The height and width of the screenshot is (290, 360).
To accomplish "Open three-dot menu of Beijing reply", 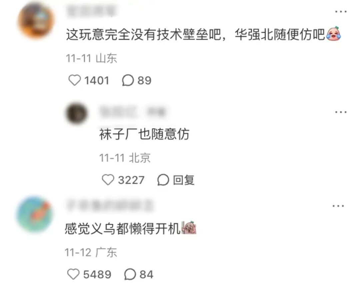I will point(341,112).
